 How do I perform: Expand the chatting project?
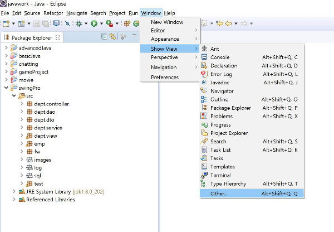[x=6, y=64]
